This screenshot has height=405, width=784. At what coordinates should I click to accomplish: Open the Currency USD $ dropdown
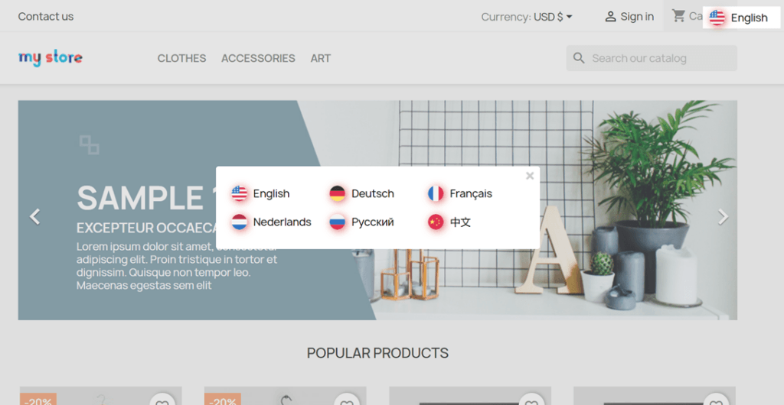[x=527, y=17]
